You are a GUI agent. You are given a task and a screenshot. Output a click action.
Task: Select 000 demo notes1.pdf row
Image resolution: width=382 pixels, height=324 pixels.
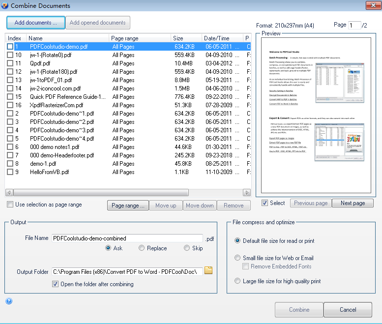(128, 147)
